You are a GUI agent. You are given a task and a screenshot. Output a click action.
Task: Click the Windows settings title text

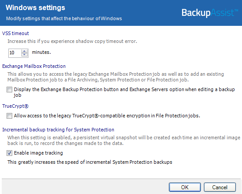[35, 7]
